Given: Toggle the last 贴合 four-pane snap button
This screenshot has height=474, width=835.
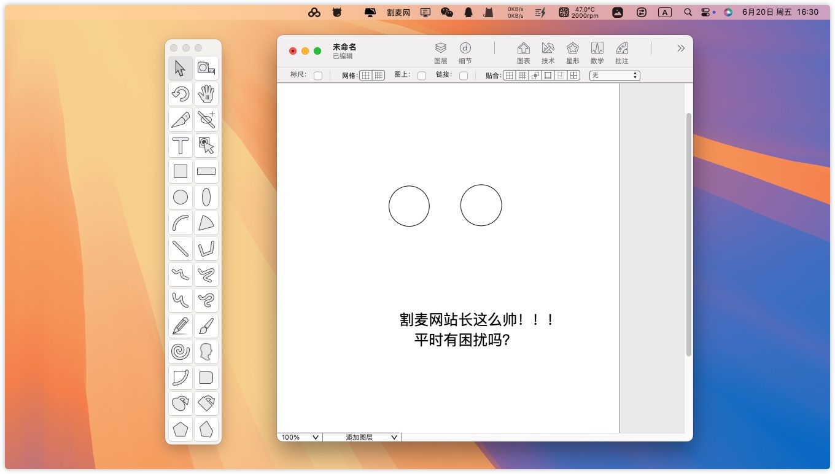Looking at the screenshot, I should pos(574,76).
